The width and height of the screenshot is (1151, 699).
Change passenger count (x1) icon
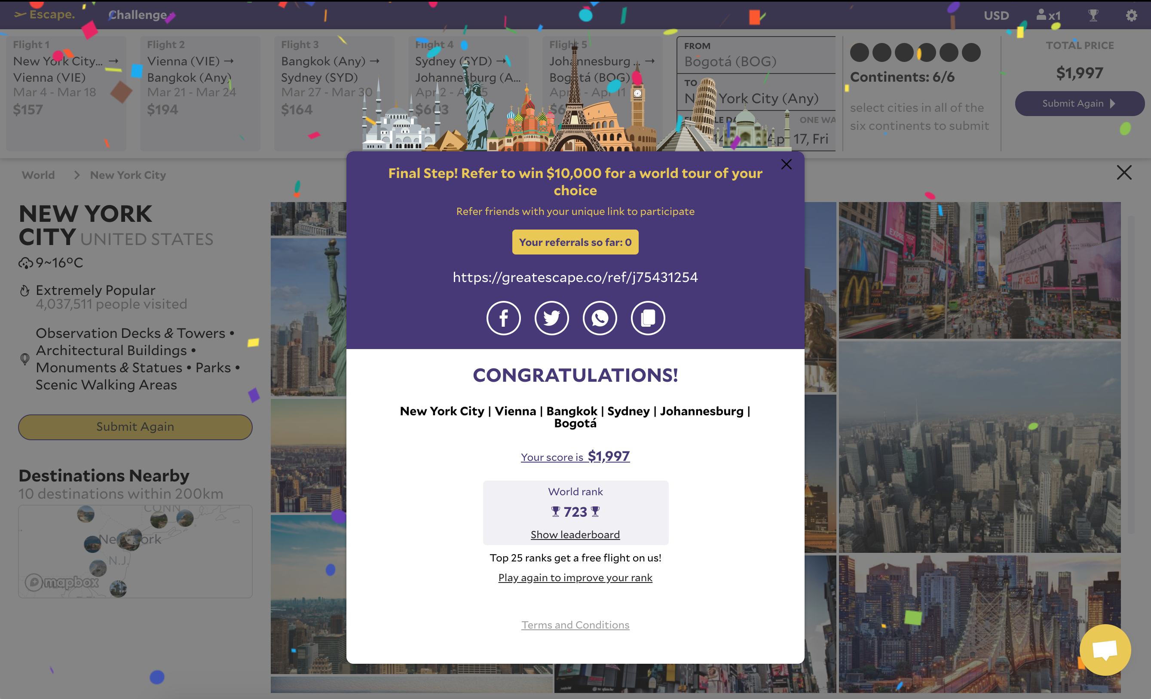[1048, 15]
